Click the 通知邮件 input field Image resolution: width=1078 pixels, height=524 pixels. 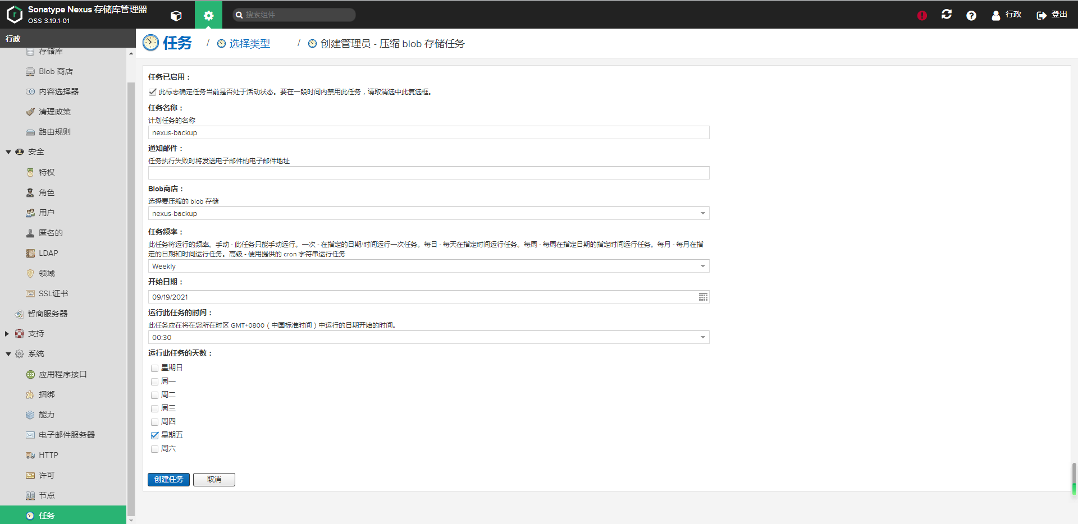(428, 173)
